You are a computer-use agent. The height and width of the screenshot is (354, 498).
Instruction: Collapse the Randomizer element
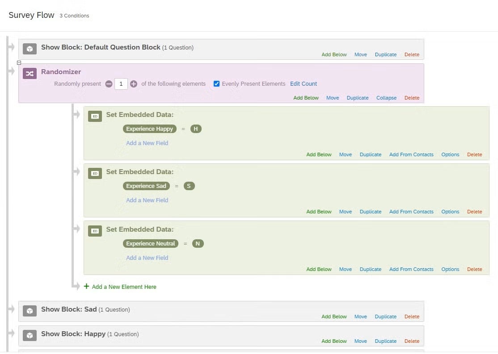(386, 98)
